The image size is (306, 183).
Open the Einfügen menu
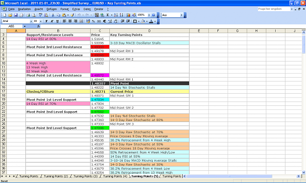coord(51,9)
